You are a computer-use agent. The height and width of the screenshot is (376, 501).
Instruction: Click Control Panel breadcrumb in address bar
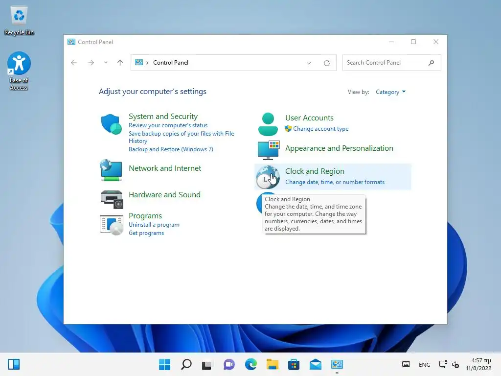[171, 63]
